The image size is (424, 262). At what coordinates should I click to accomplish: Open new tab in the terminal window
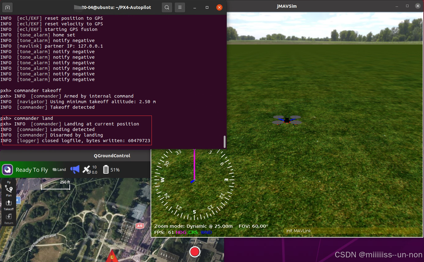7,7
